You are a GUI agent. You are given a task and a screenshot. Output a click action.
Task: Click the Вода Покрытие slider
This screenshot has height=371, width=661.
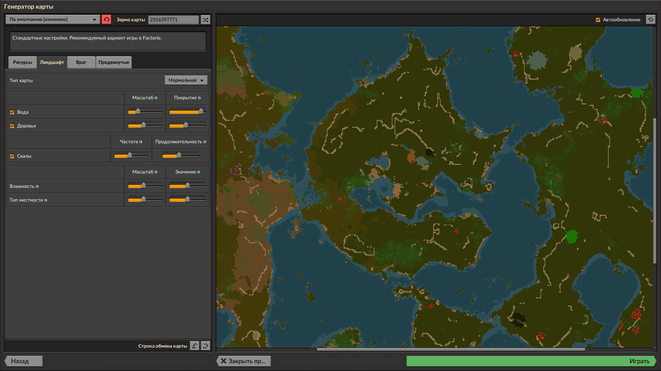tap(187, 111)
